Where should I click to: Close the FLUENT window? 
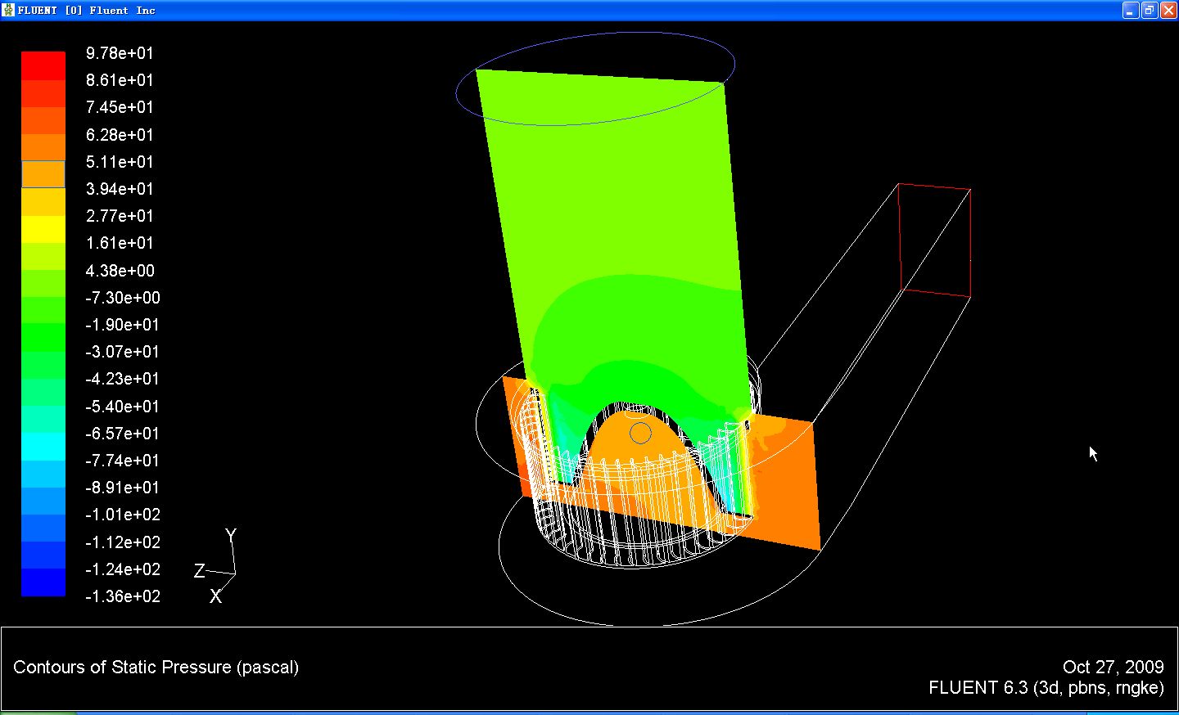pos(1168,10)
